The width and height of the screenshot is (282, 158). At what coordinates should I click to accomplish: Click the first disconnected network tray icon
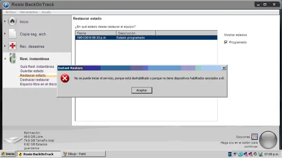[x=245, y=154]
